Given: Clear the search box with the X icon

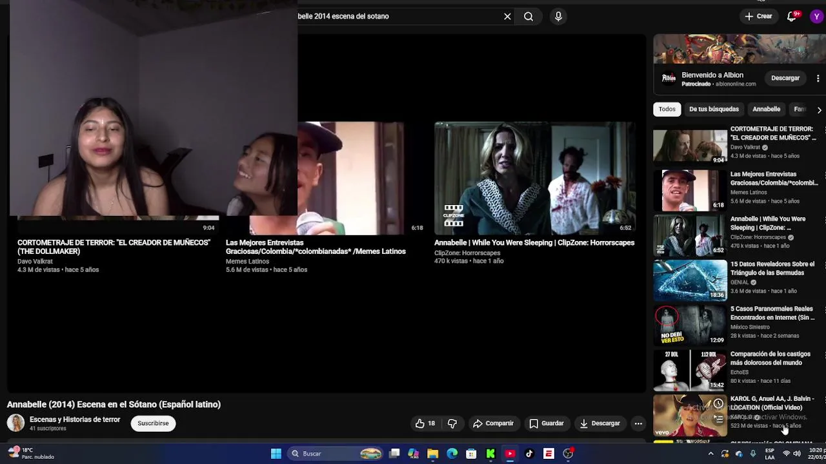Looking at the screenshot, I should (507, 16).
